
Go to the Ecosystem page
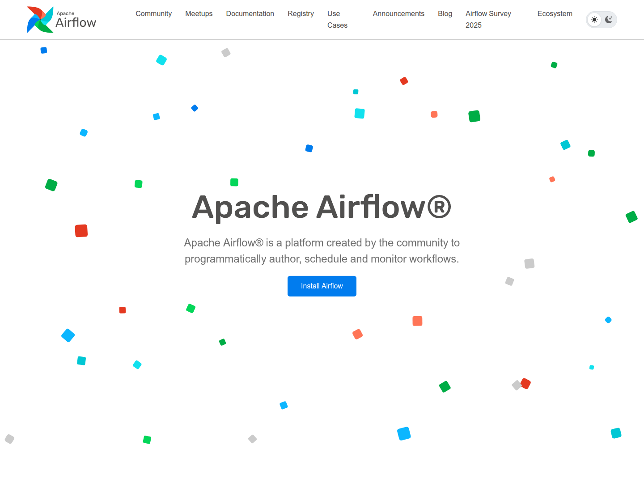pos(555,14)
